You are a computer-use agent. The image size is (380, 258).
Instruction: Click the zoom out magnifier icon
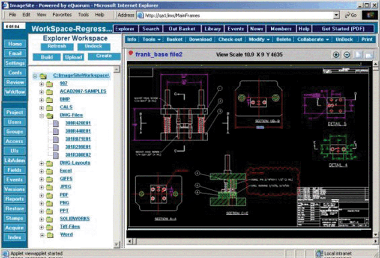(347, 55)
